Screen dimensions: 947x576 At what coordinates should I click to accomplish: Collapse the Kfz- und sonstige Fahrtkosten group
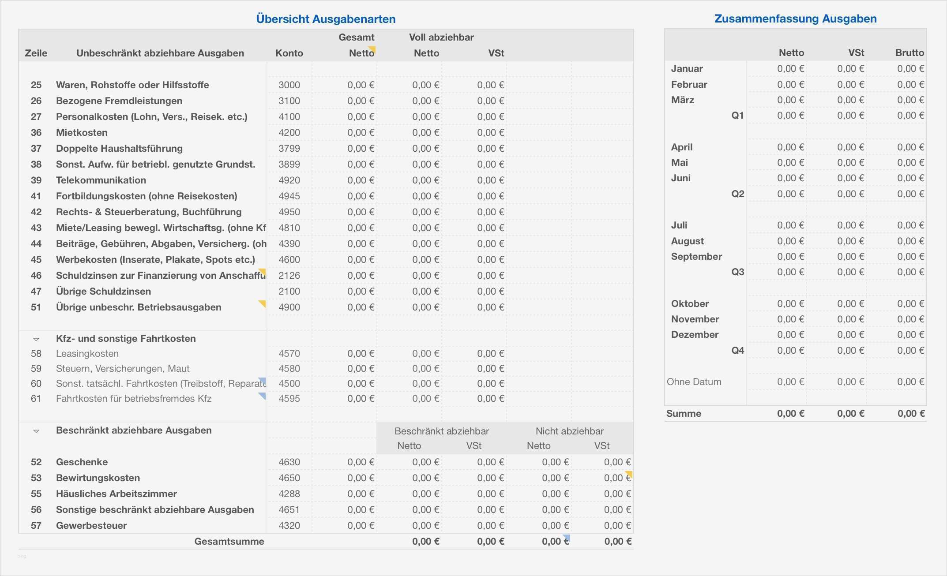click(36, 339)
